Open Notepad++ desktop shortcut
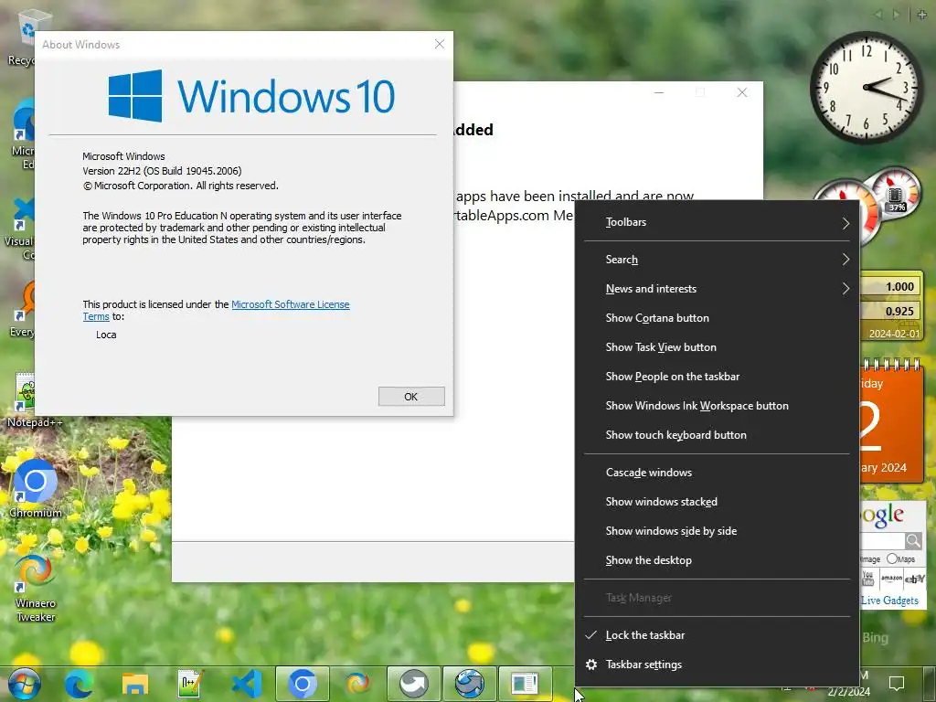 [34, 400]
